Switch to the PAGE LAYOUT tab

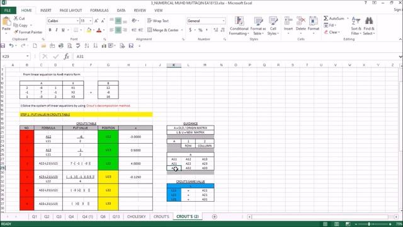pyautogui.click(x=71, y=10)
